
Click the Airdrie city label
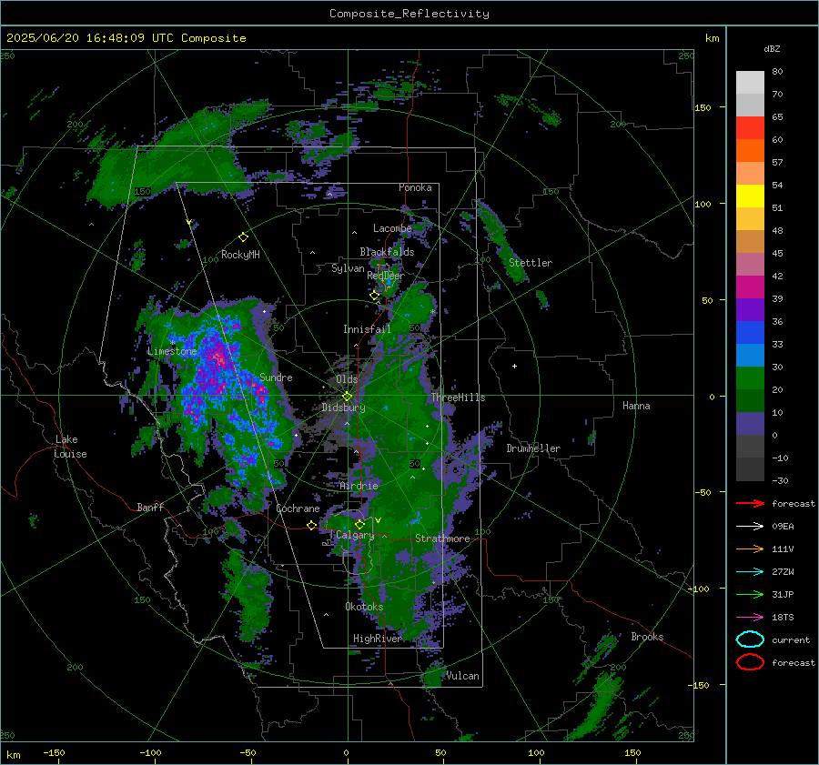[x=359, y=486]
